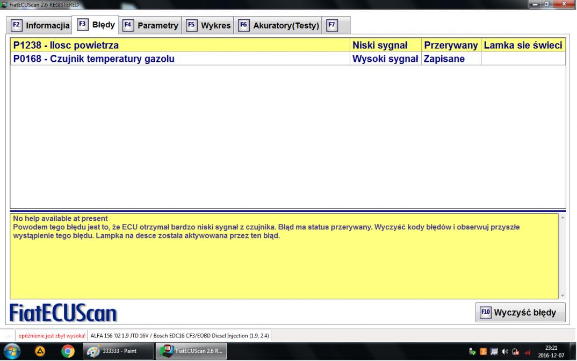The width and height of the screenshot is (577, 361).
Task: Switch to 333333 - Paint window
Action: click(x=118, y=351)
